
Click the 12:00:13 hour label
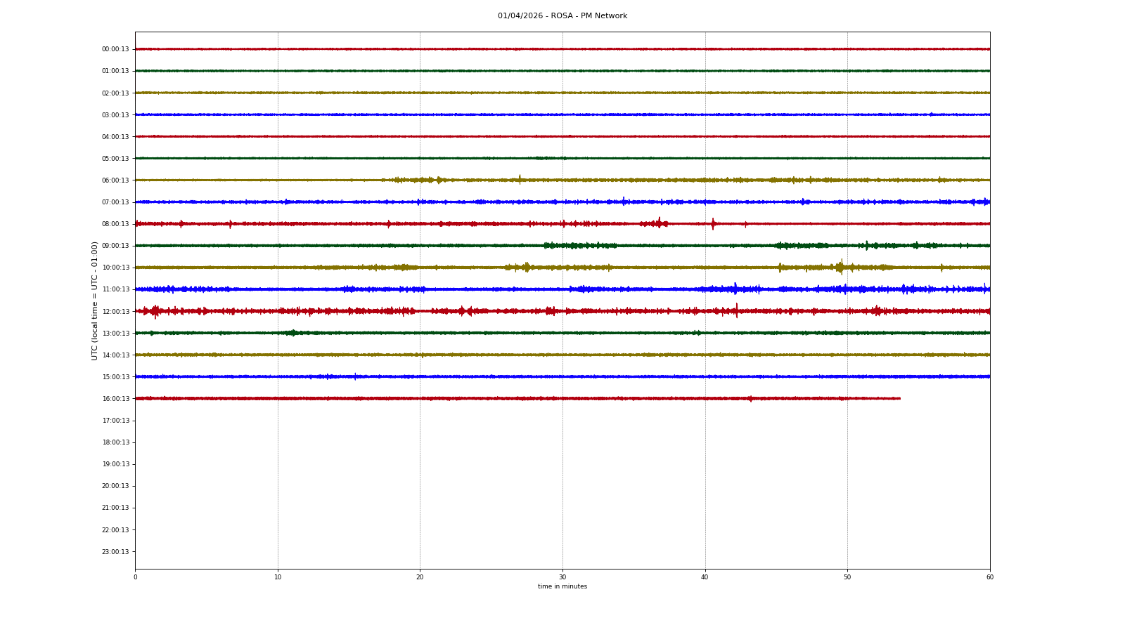[x=115, y=312]
